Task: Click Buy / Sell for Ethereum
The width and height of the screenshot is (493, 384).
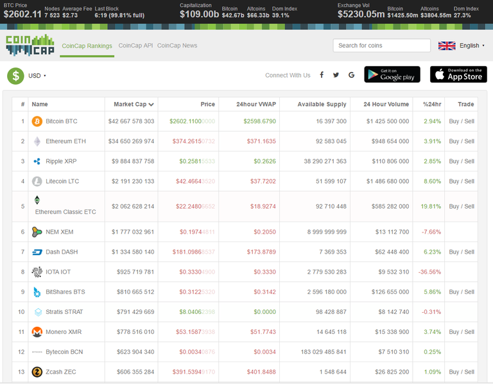Action: click(462, 141)
